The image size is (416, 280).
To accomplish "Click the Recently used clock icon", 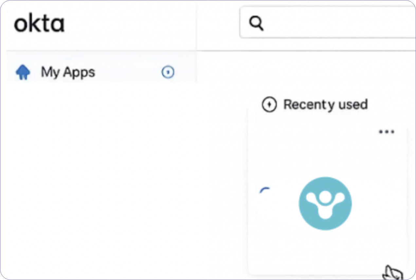I will [x=269, y=105].
